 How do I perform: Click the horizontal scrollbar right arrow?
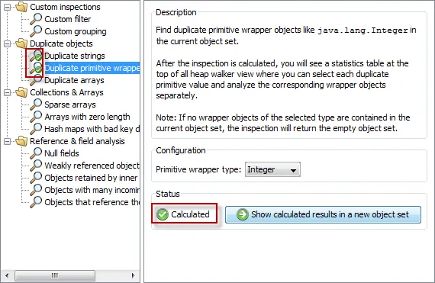click(133, 275)
